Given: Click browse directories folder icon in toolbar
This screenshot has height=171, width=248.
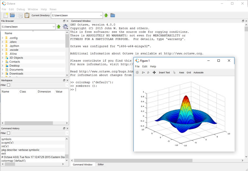Looking at the screenshot, I should [113, 15].
